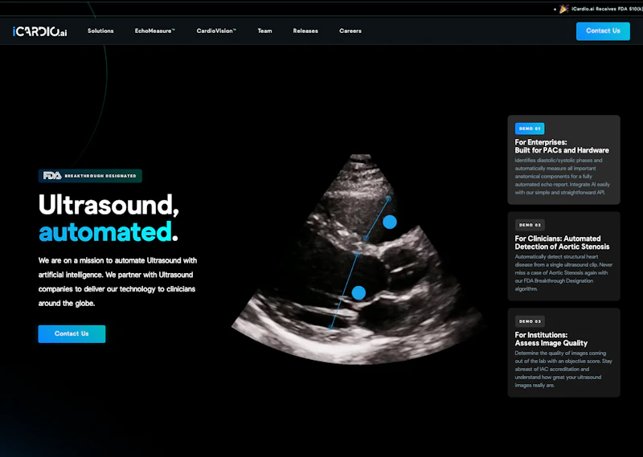Click the Demo 01 description paragraph
The image size is (643, 457).
pos(562,176)
